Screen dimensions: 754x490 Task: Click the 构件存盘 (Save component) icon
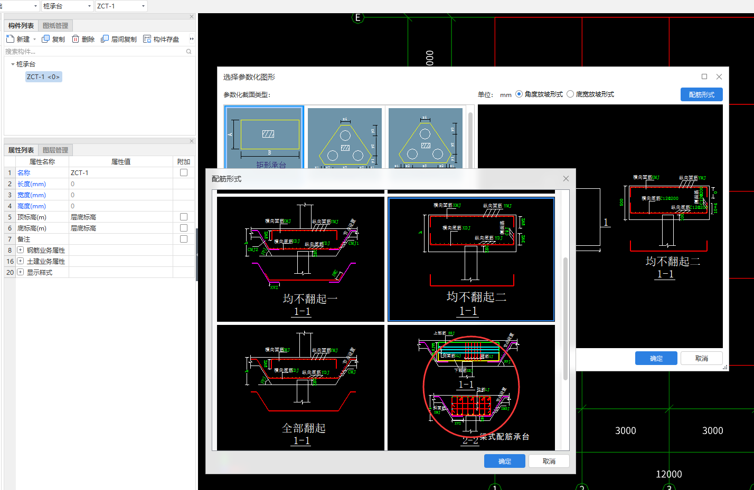147,39
